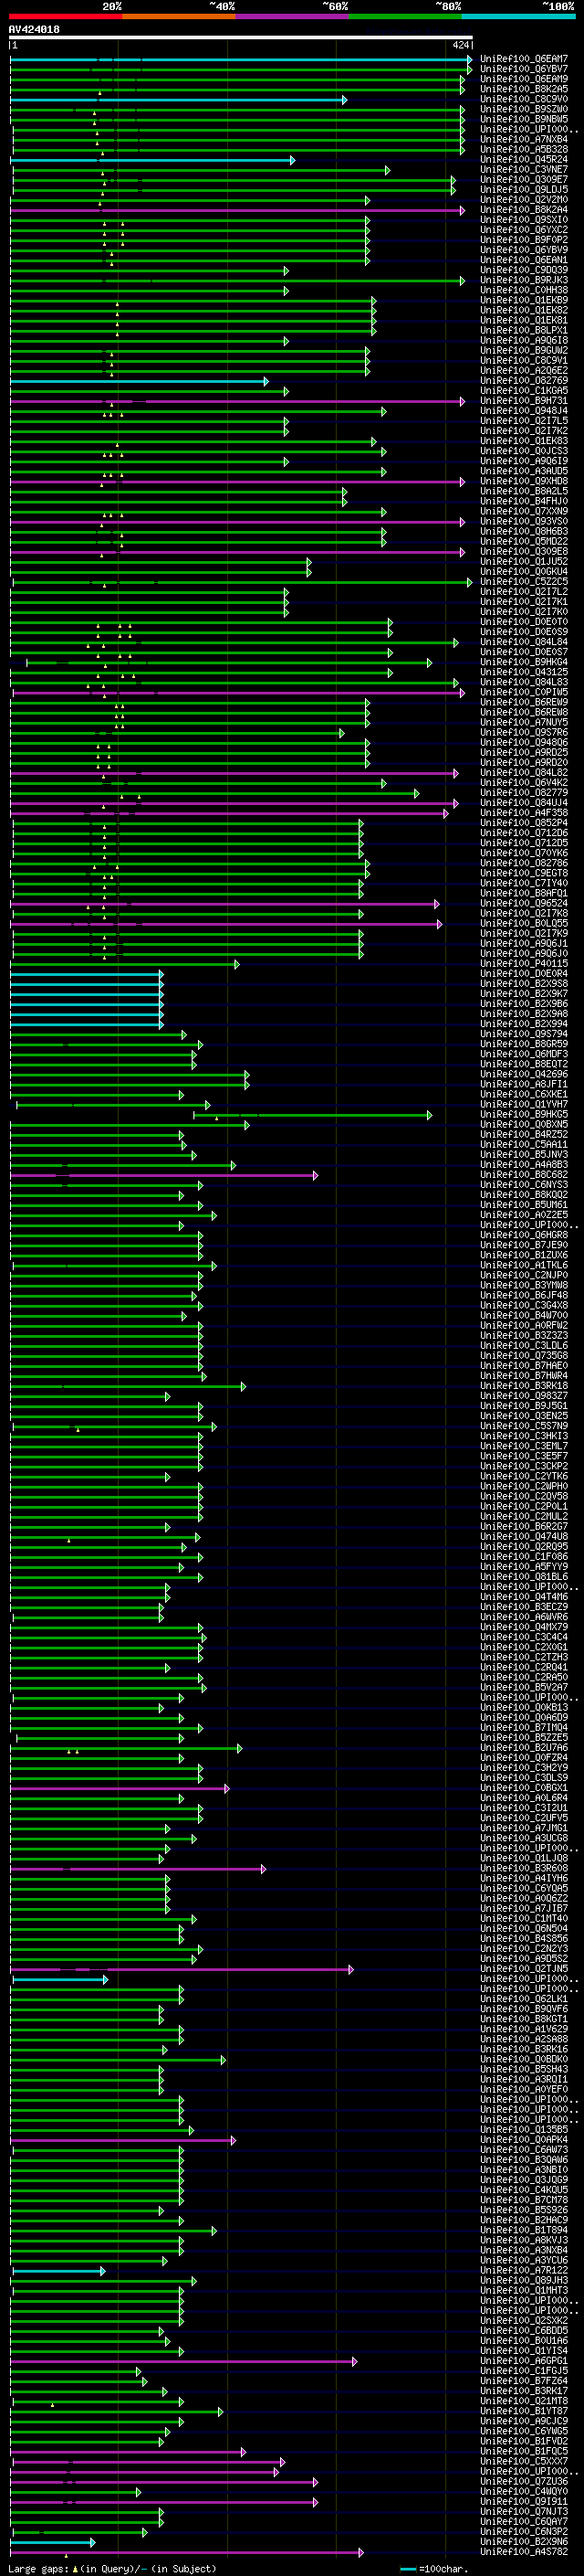The width and height of the screenshot is (584, 2576).
Task: Open hit label UniRef100_C8C9V0
Action: [x=524, y=99]
